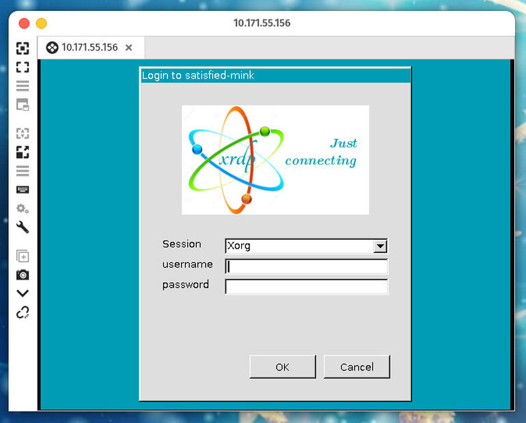
Task: Click the Cancel button
Action: click(x=357, y=367)
